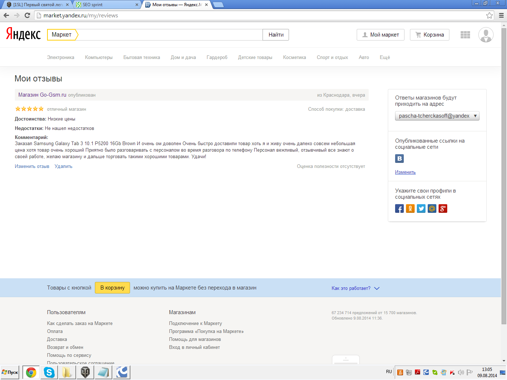Open the Электроника category
Viewport: 507px width, 380px height.
coord(60,57)
